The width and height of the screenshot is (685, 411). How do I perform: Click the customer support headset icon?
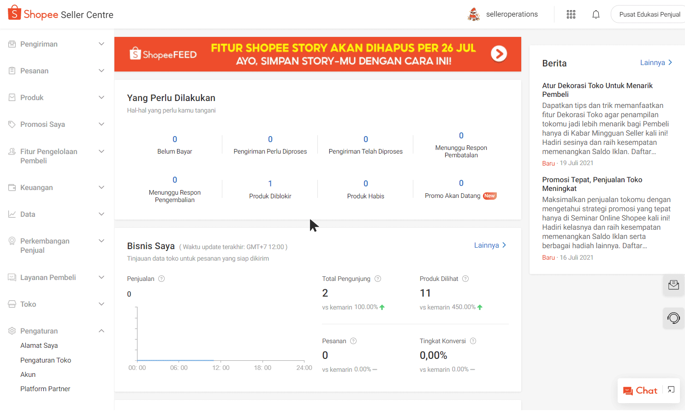click(673, 318)
